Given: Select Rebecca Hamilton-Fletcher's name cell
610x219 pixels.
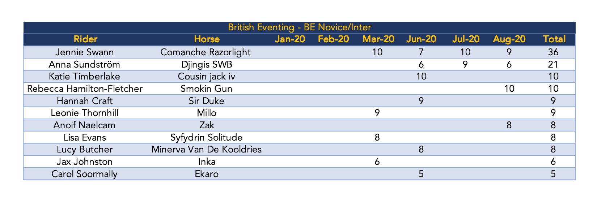Looking at the screenshot, I should tap(85, 89).
